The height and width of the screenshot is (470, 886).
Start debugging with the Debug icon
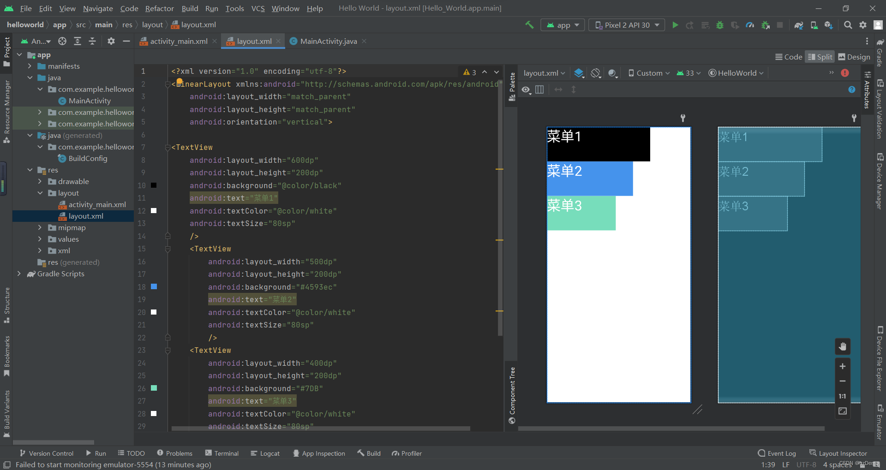(719, 25)
